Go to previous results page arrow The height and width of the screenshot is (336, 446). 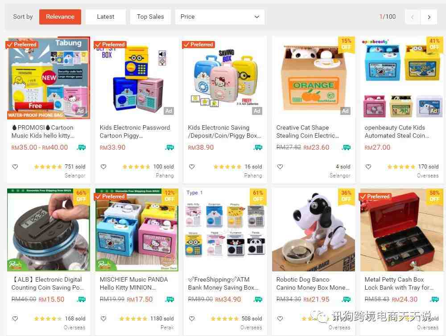(x=413, y=17)
